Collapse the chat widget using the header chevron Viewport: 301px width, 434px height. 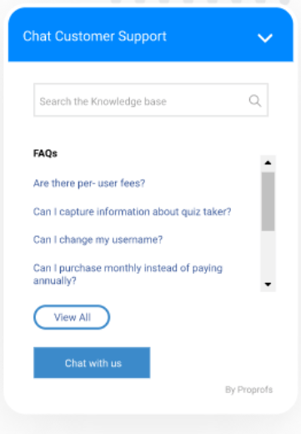pyautogui.click(x=265, y=38)
